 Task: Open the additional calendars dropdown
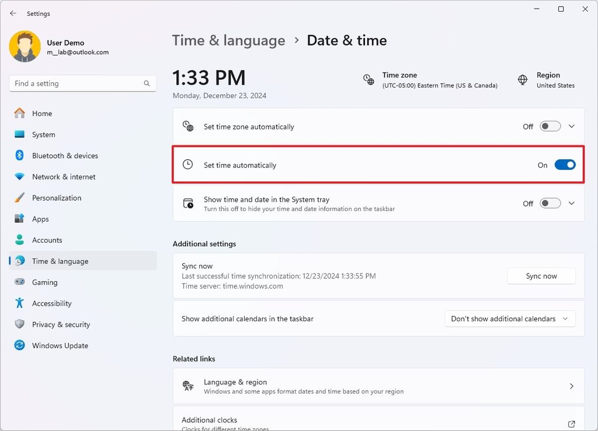point(509,318)
